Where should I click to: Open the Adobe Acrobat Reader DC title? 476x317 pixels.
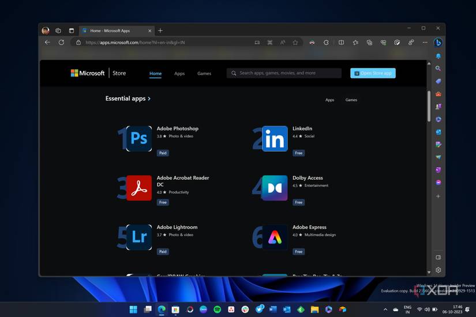coord(183,181)
